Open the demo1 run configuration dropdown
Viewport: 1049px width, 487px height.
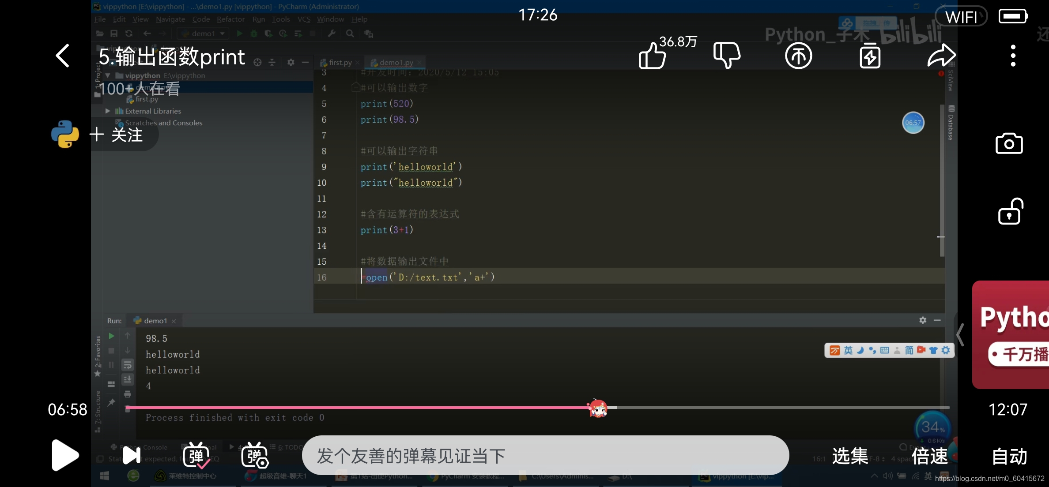pyautogui.click(x=204, y=34)
